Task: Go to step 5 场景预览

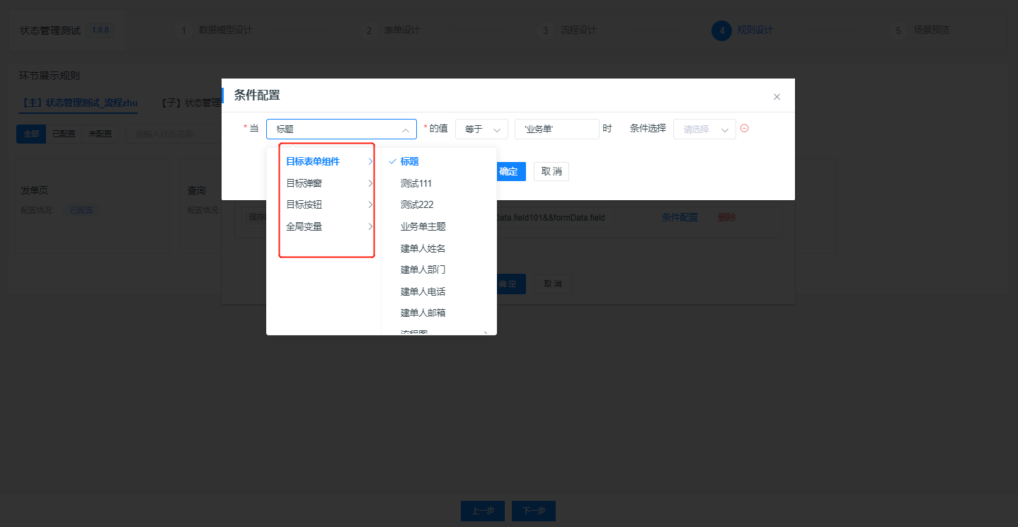Action: [920, 30]
